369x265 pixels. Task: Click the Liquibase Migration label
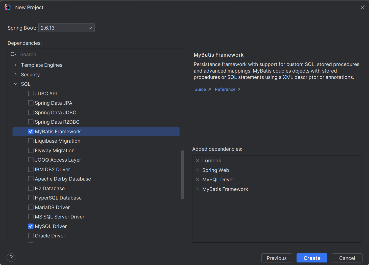[x=58, y=141]
